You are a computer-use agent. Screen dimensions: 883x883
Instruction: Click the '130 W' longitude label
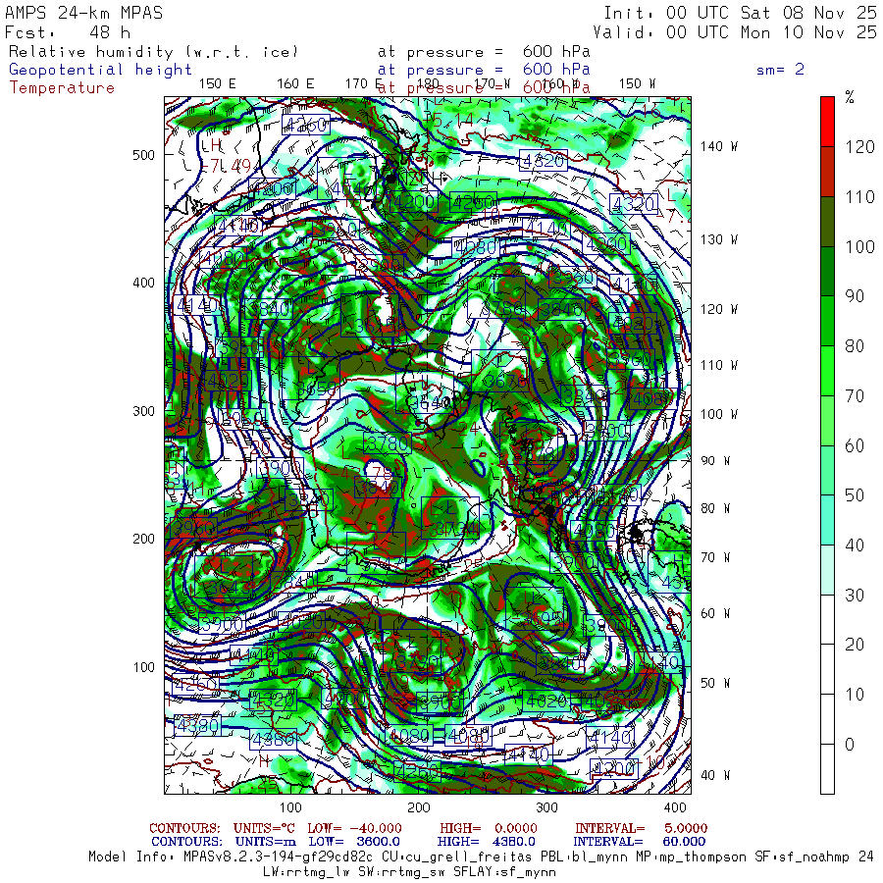(719, 240)
